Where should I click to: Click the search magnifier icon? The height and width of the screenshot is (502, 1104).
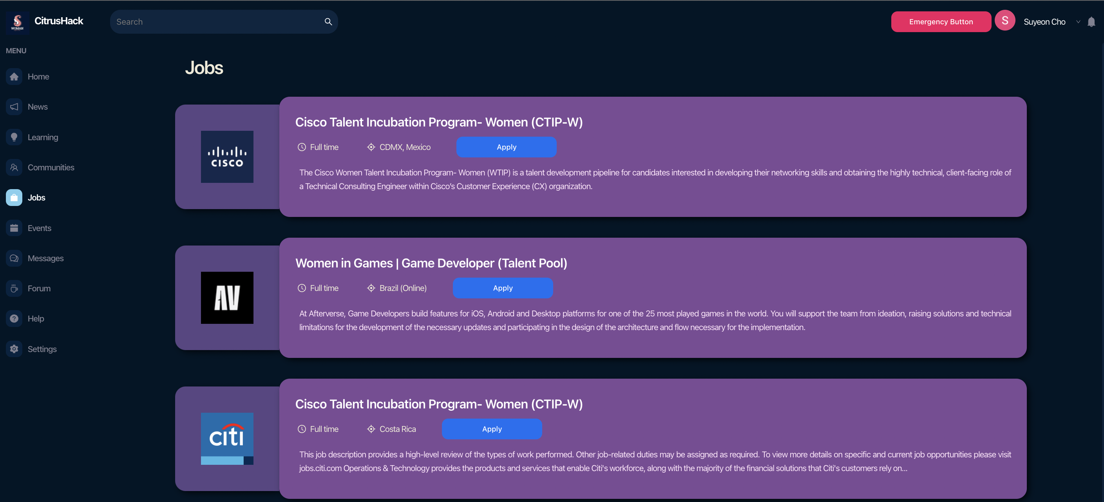click(328, 22)
